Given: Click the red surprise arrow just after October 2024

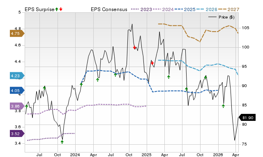Looking at the screenshot, I should tap(134, 47).
